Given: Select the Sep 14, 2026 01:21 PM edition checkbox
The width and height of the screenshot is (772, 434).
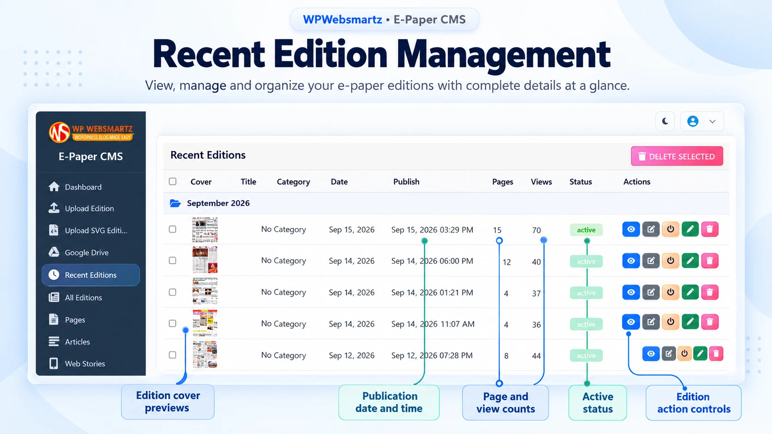Looking at the screenshot, I should click(173, 292).
